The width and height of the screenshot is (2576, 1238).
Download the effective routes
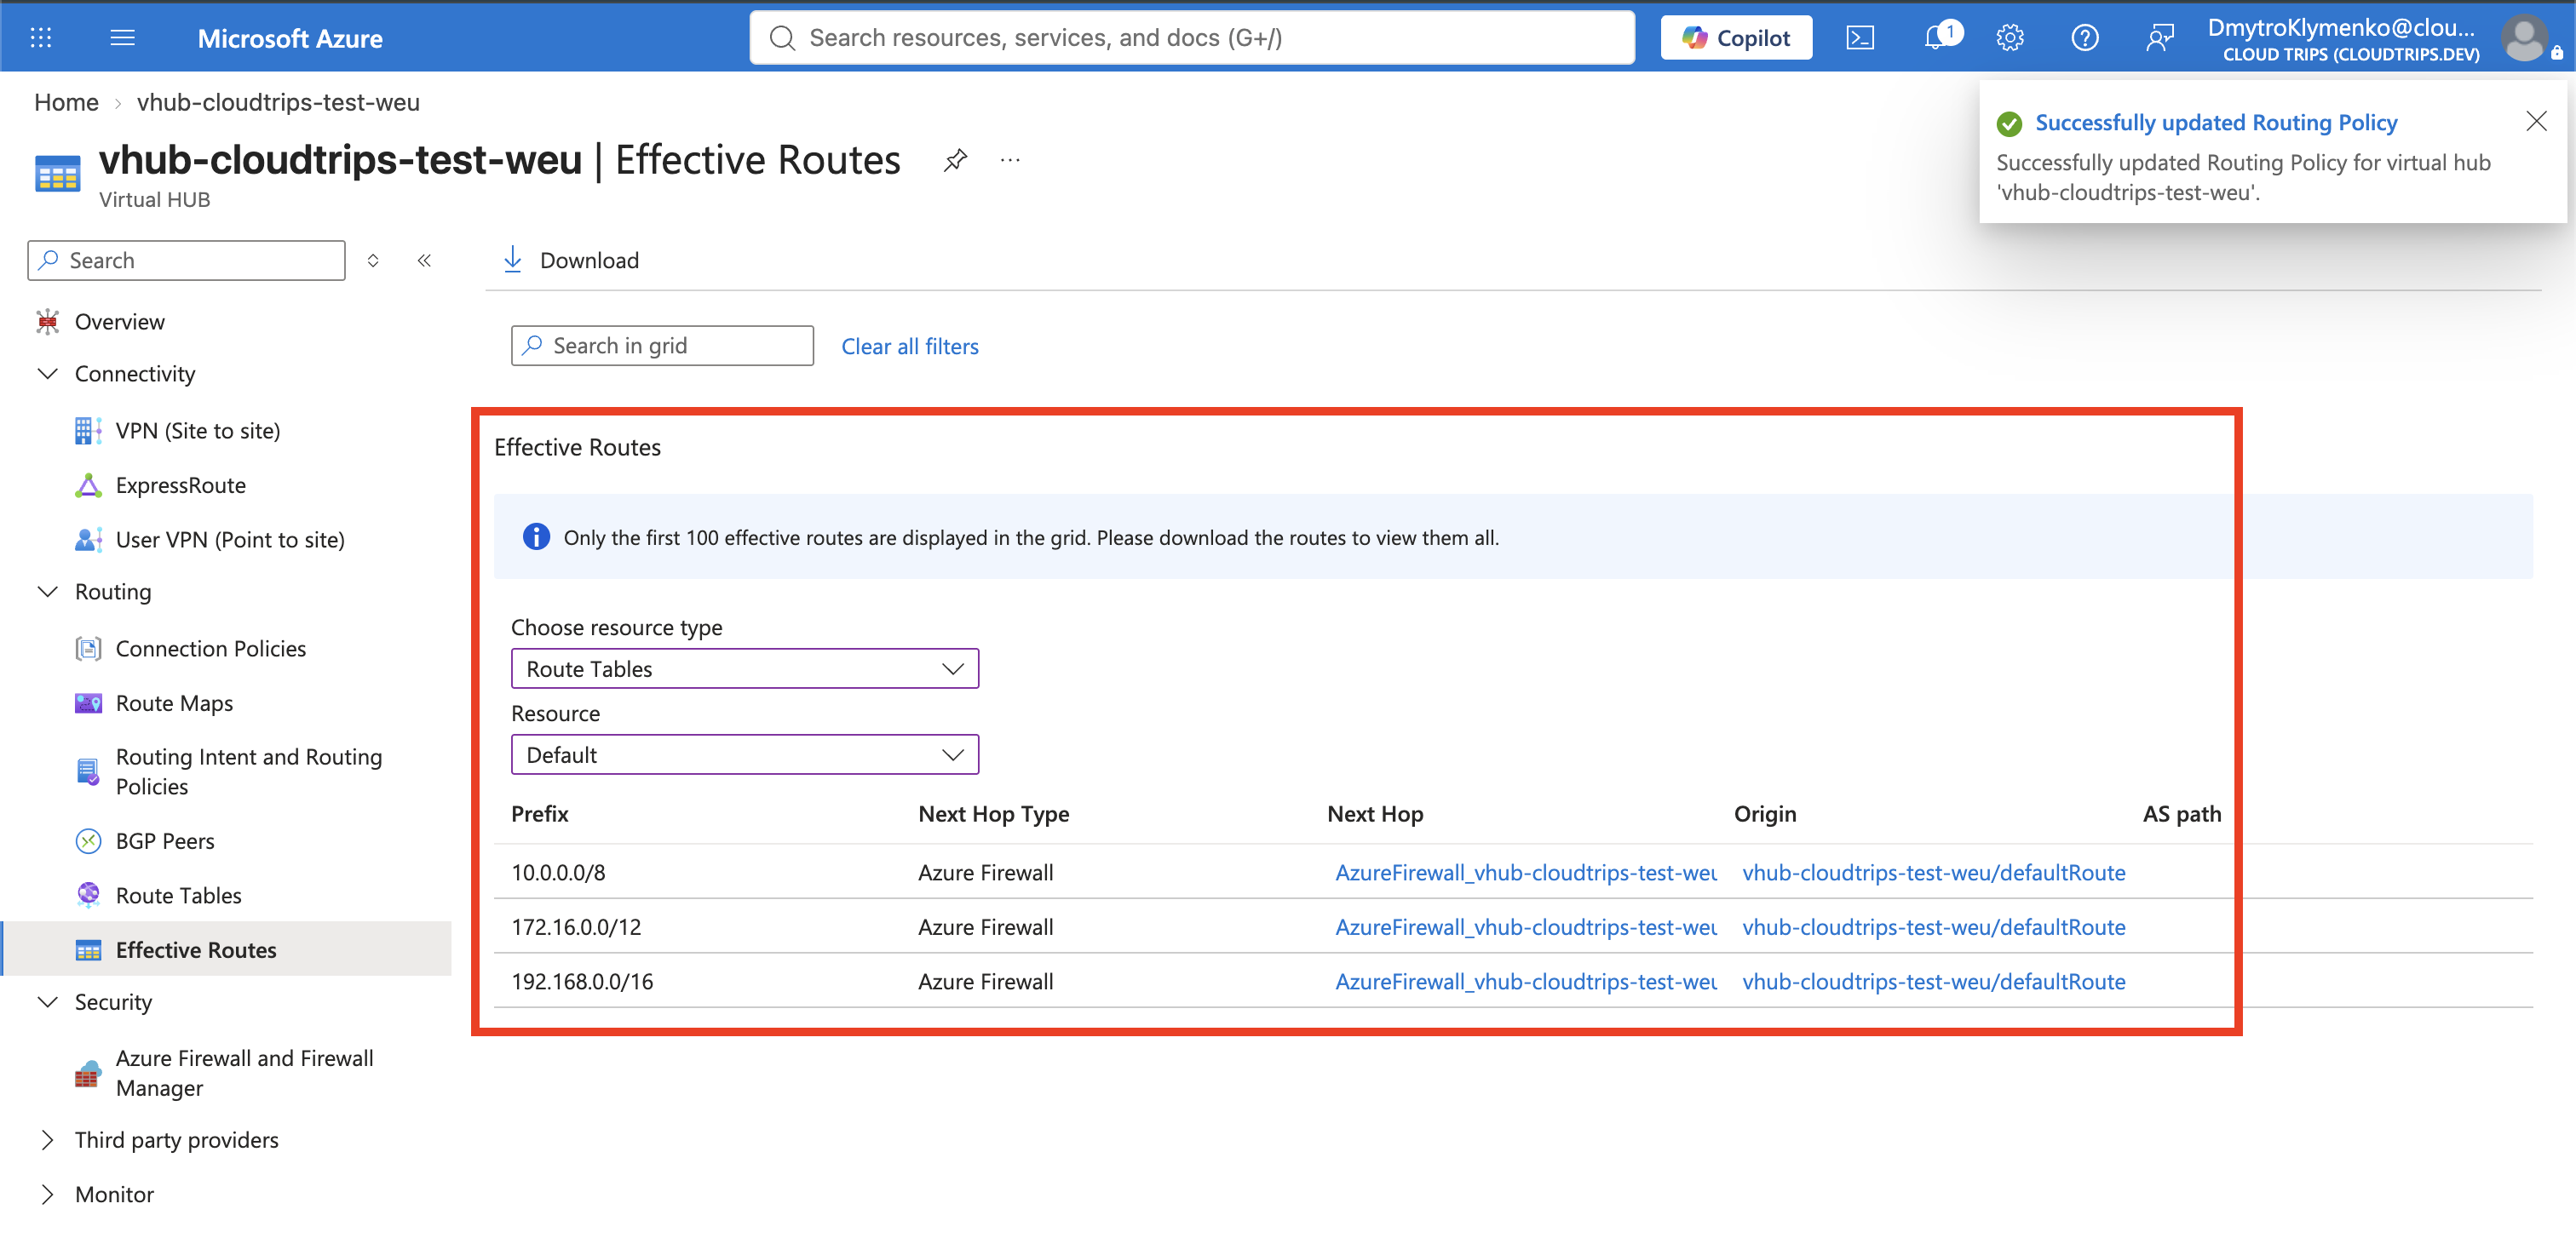tap(571, 260)
